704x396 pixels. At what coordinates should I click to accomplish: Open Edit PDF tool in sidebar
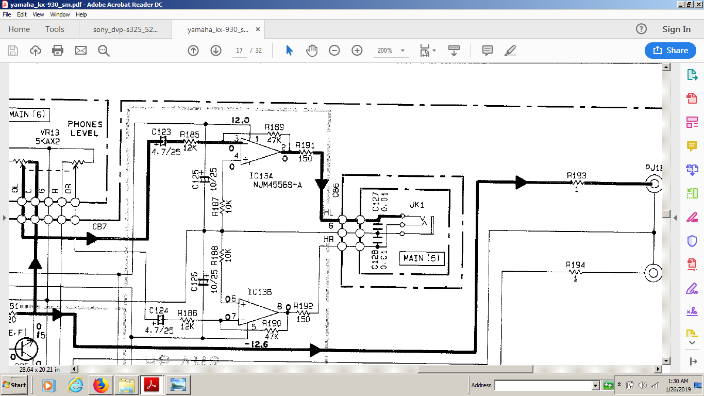pyautogui.click(x=692, y=122)
